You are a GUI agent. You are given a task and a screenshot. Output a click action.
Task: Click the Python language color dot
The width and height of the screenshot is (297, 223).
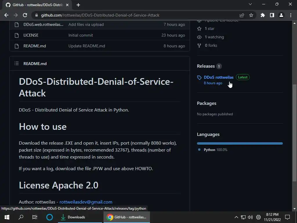pos(199,150)
